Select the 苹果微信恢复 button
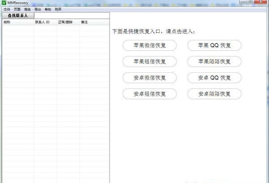The image size is (269, 183). (150, 45)
